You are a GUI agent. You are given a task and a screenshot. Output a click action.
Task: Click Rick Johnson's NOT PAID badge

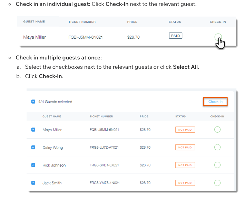pyautogui.click(x=185, y=165)
